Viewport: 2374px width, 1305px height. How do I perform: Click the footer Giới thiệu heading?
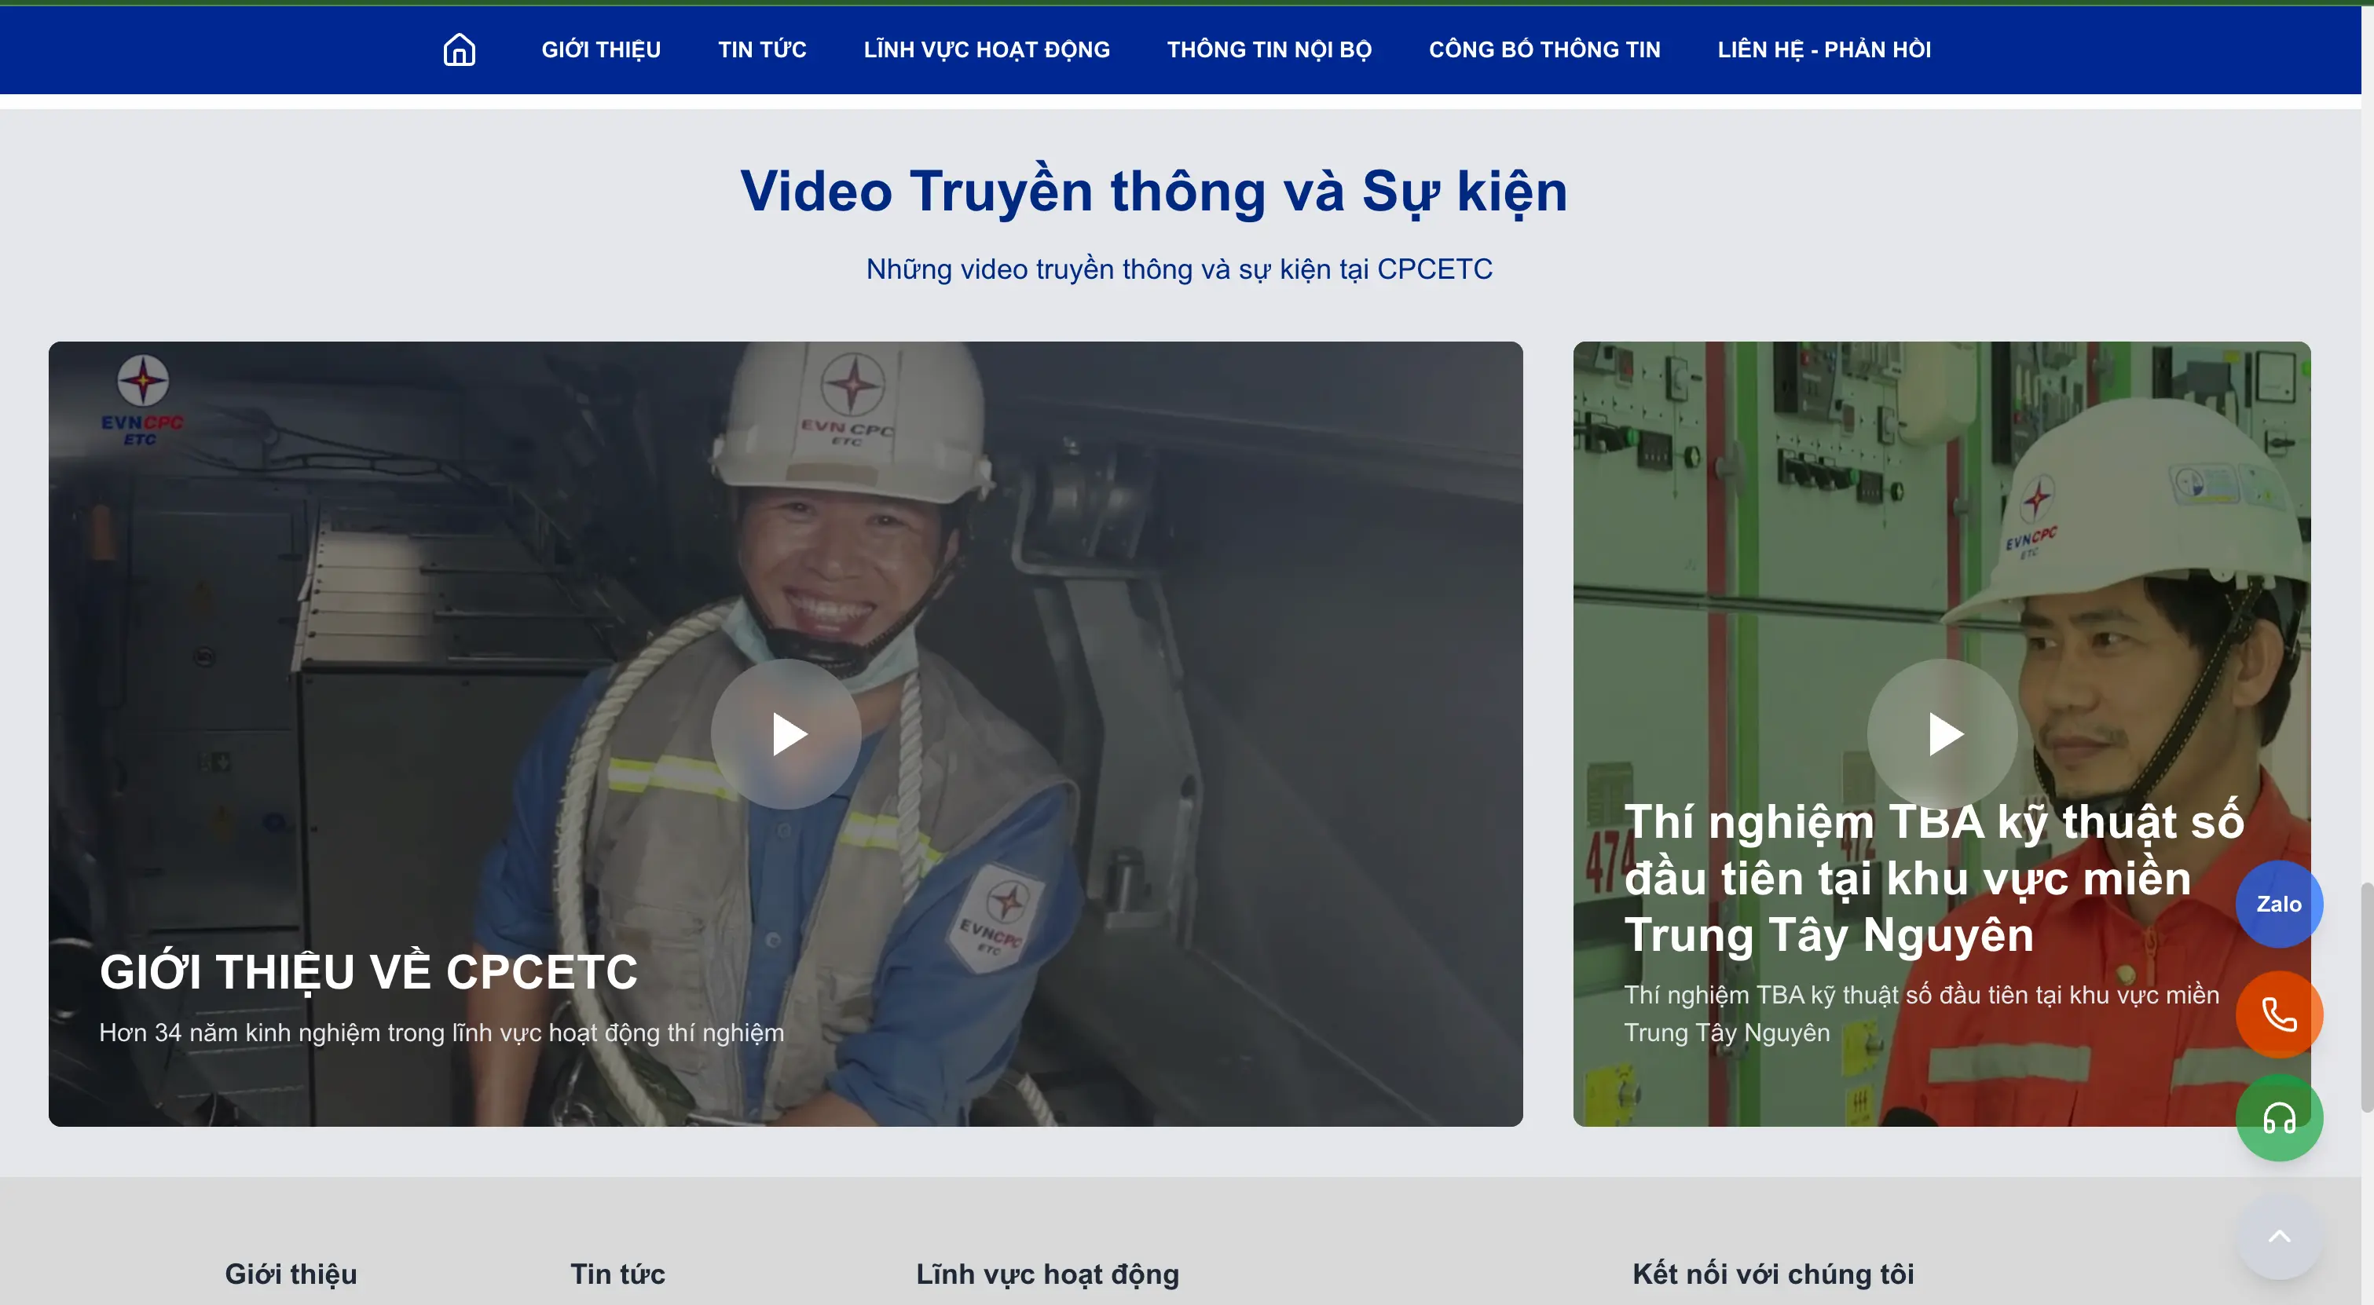coord(291,1274)
